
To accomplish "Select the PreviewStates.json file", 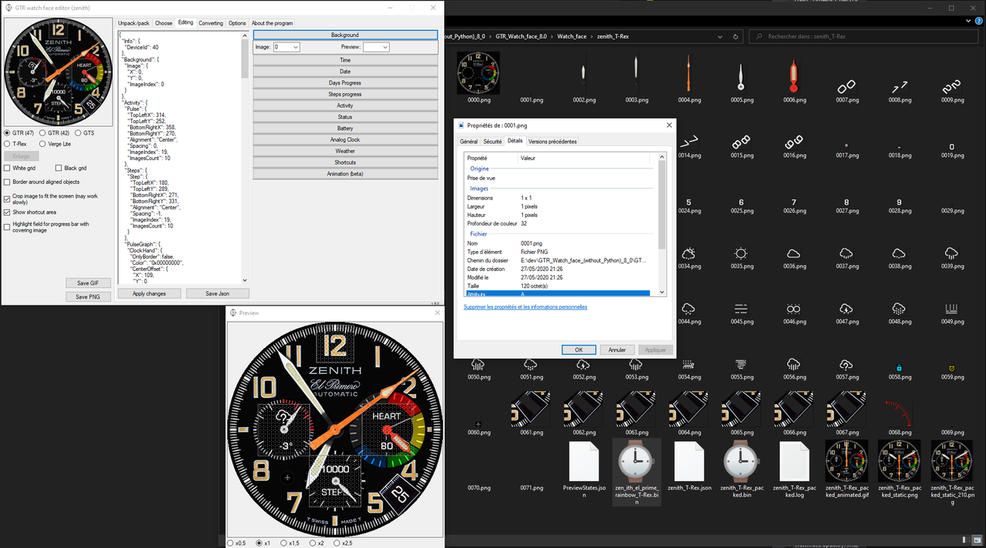I will tap(584, 460).
